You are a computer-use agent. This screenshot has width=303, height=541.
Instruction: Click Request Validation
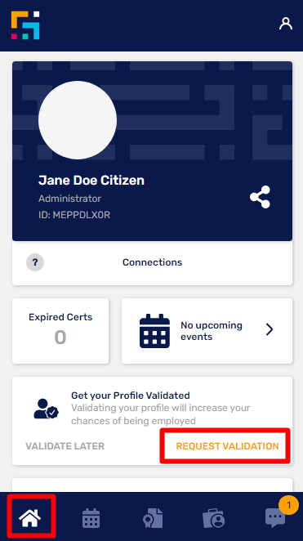point(228,446)
